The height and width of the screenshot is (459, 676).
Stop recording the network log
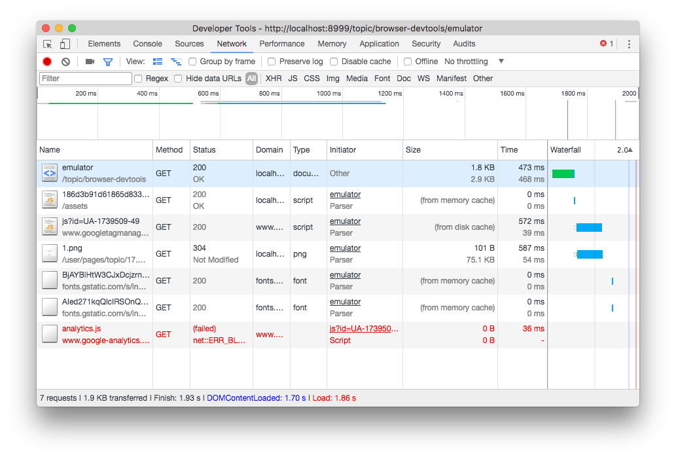pyautogui.click(x=47, y=62)
